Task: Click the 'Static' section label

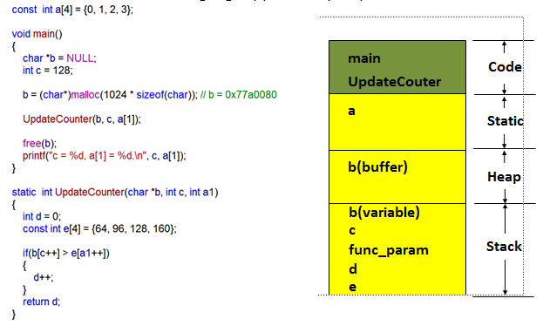Action: 506,121
